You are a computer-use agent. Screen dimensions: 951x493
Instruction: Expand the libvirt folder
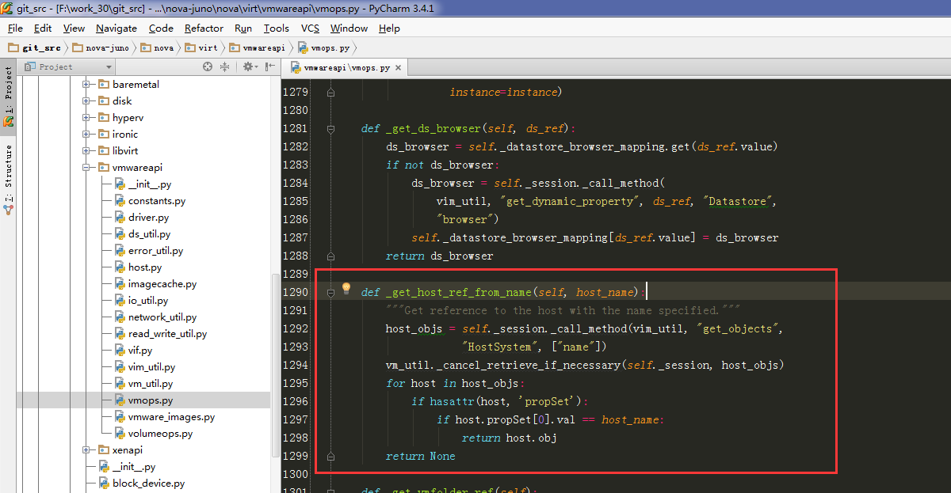(86, 150)
